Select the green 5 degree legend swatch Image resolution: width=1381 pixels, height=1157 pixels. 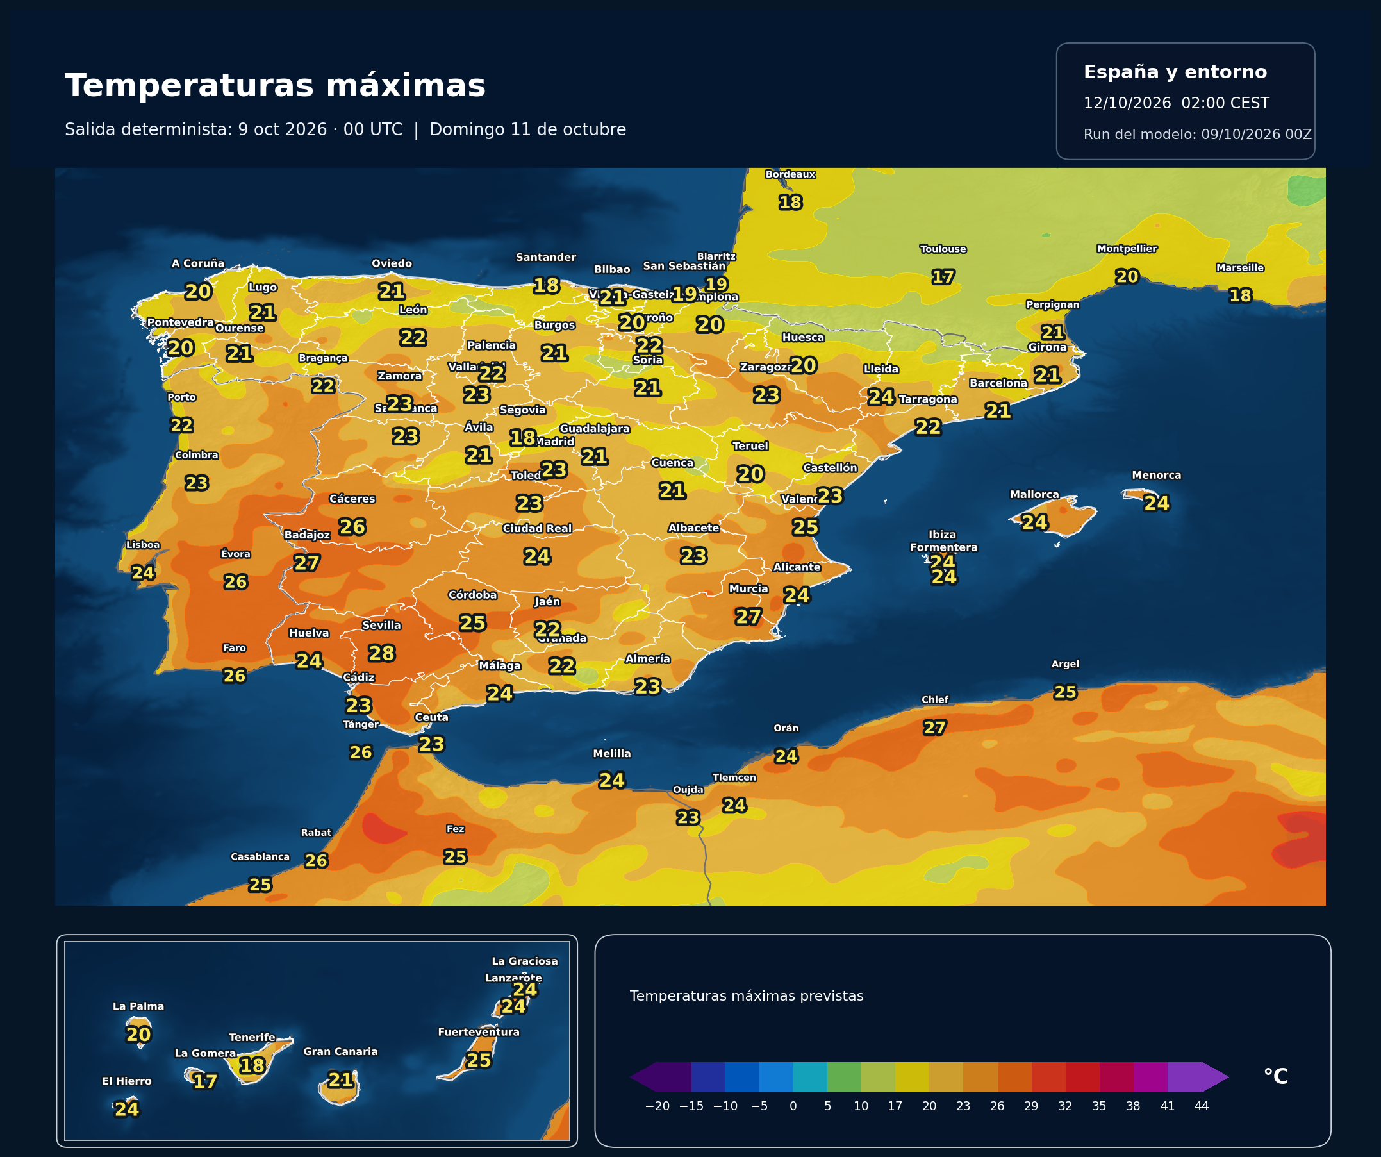tap(845, 1077)
